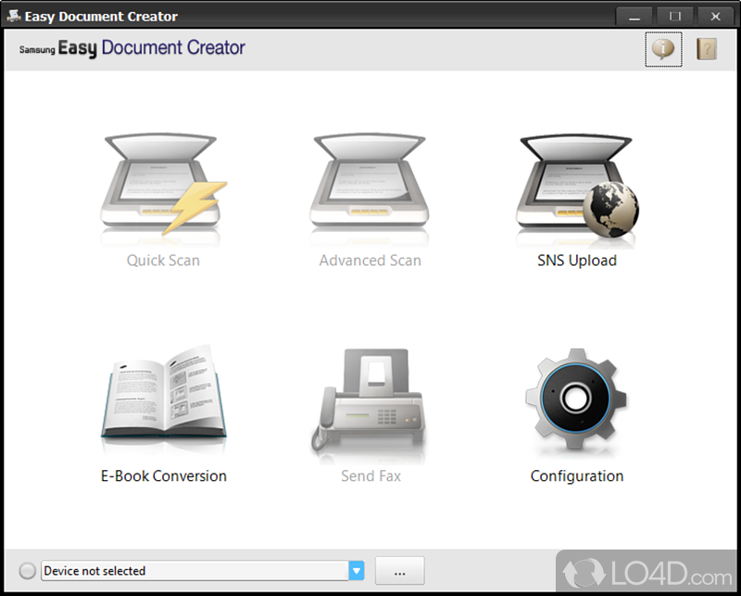Viewport: 741px width, 596px height.
Task: Click the SNS Upload label
Action: pyautogui.click(x=577, y=260)
